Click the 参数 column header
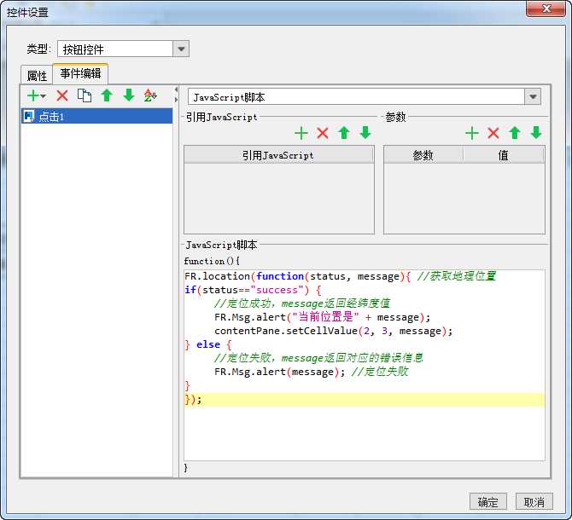The width and height of the screenshot is (572, 520). [423, 155]
